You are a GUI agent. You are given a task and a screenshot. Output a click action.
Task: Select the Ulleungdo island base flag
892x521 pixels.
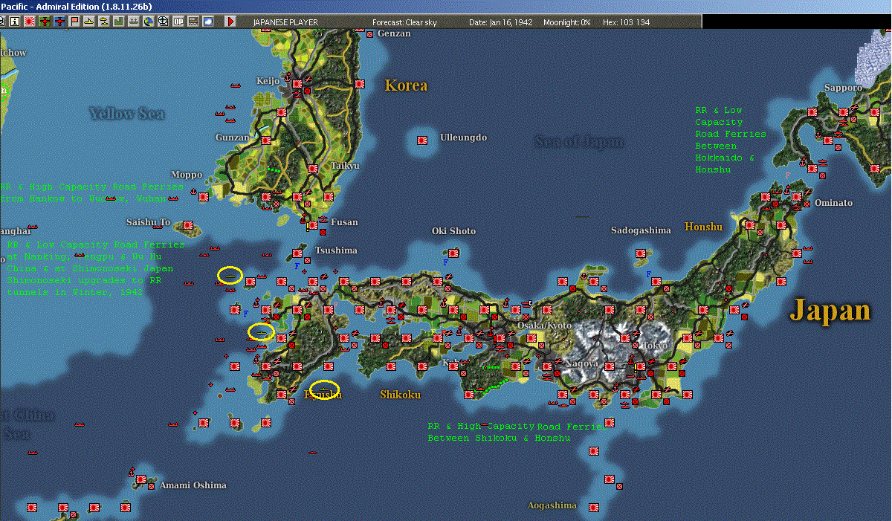tap(422, 140)
